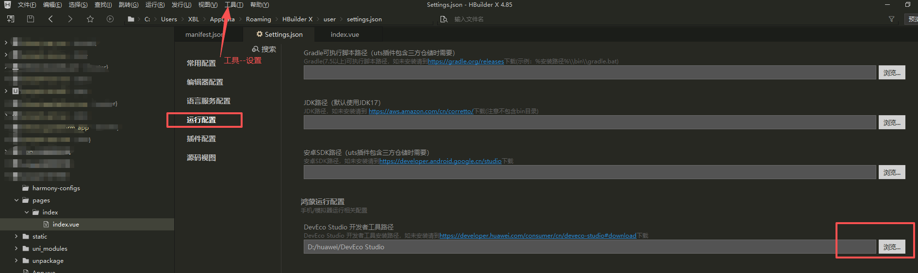The image size is (918, 273).
Task: Click the restore window icon in title bar
Action: point(908,4)
